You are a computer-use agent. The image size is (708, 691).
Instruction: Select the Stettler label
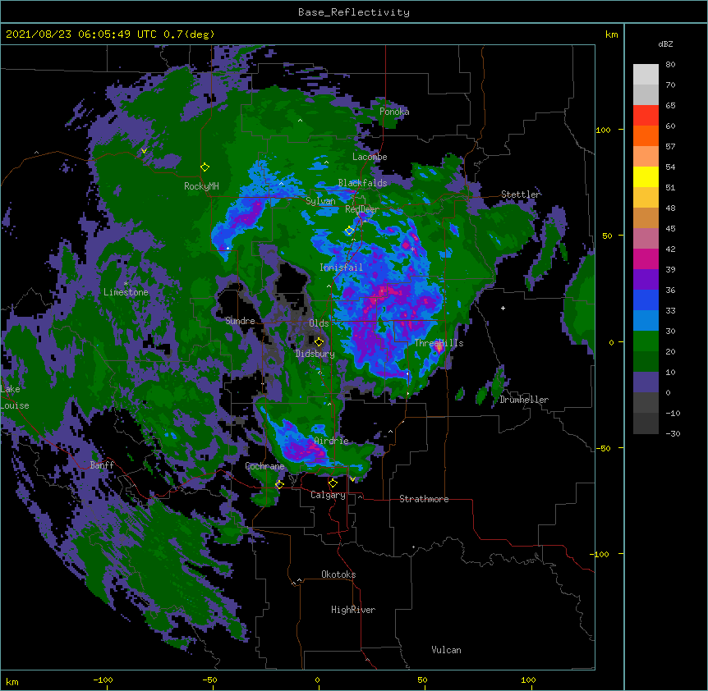[x=521, y=194]
